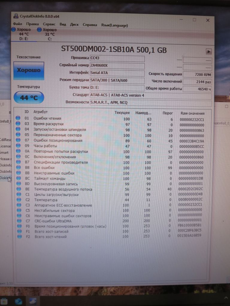Viewport: 230px width, 306px height.
Task: Click status icon for C1 Циклы загрузки/выгрузки
Action: point(19,194)
